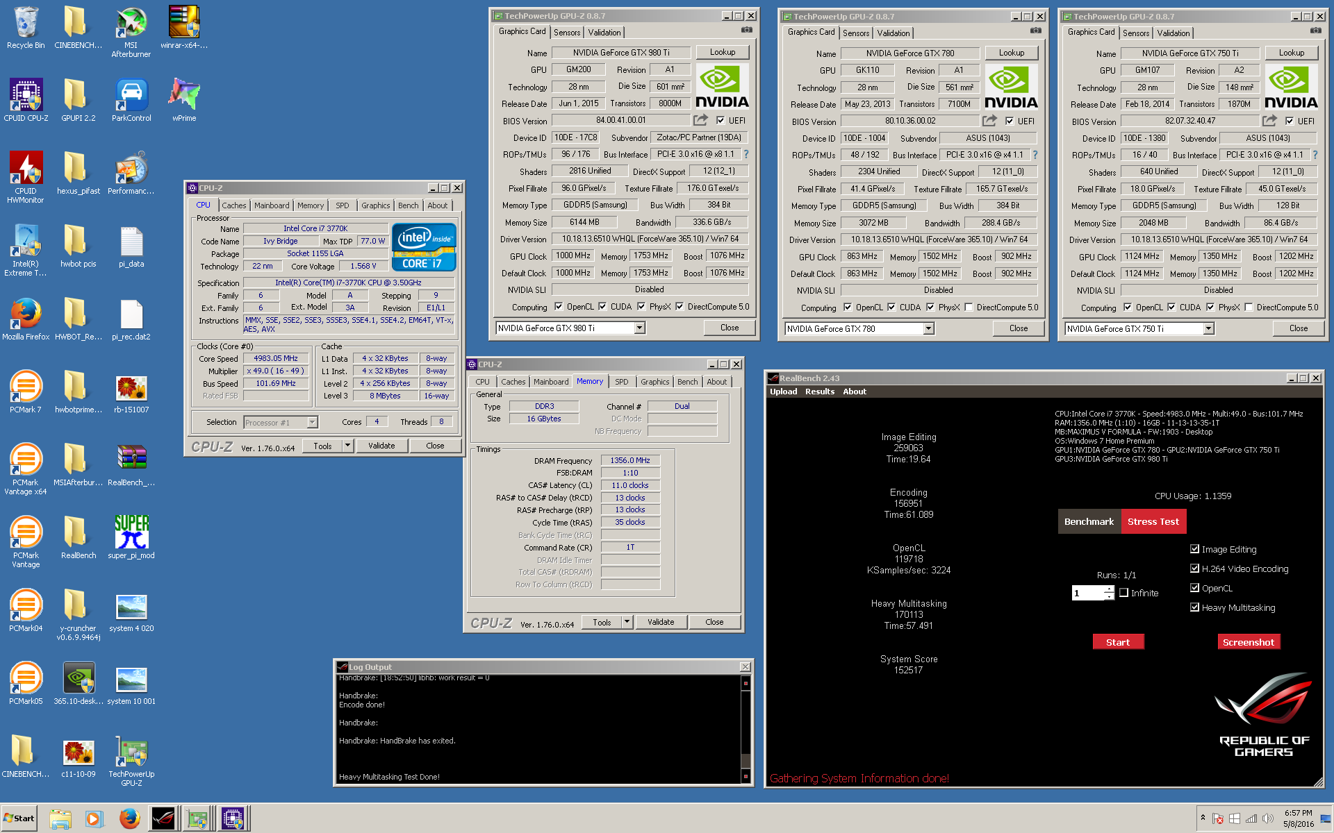Expand Tools dropdown arrow in CPU-Z CPU window
1334x833 pixels.
tap(347, 446)
